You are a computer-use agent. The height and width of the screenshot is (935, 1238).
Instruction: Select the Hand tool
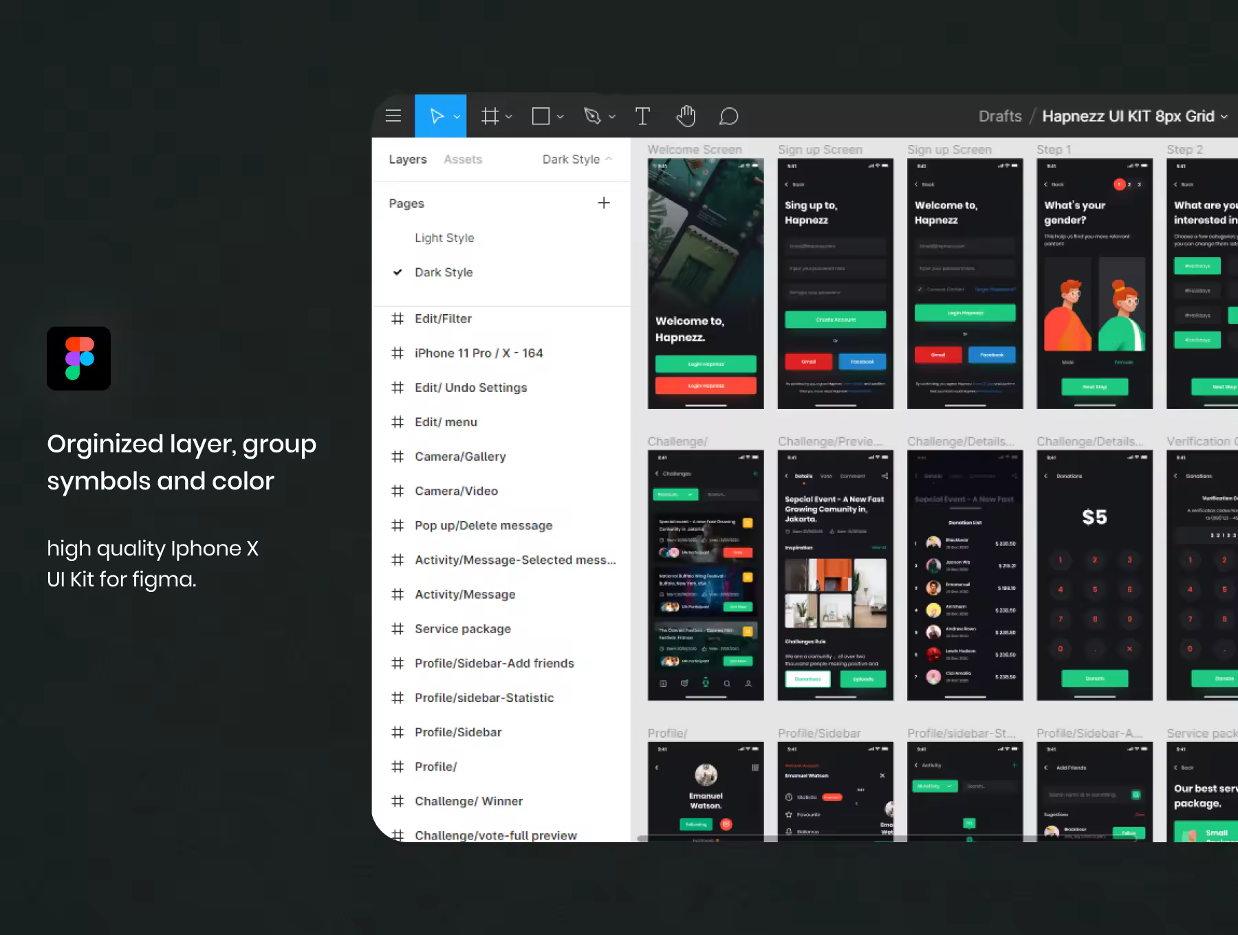[686, 116]
